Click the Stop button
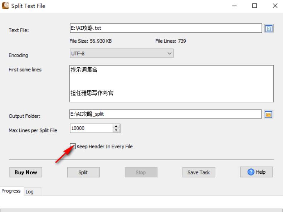The width and height of the screenshot is (283, 212). coord(141,172)
